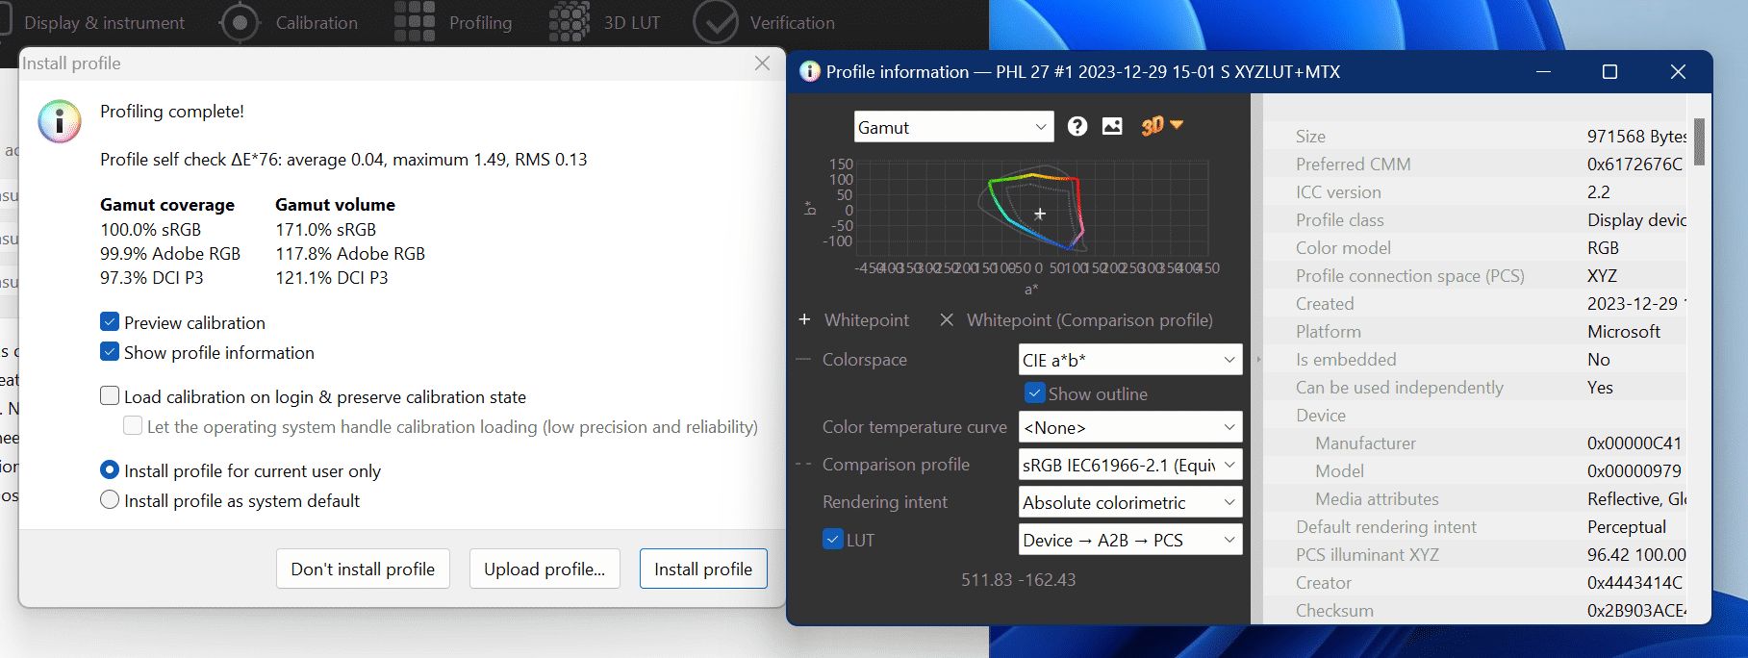Open the Gamut plot type dropdown
This screenshot has width=1748, height=658.
point(952,127)
